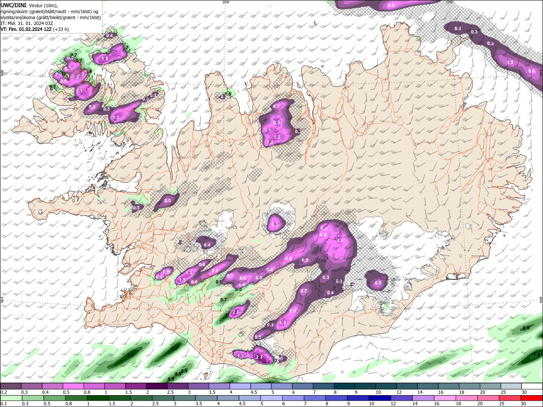The width and height of the screenshot is (543, 407).
Task: Click the 4.5 label on the snow legend
Action: pyautogui.click(x=254, y=393)
